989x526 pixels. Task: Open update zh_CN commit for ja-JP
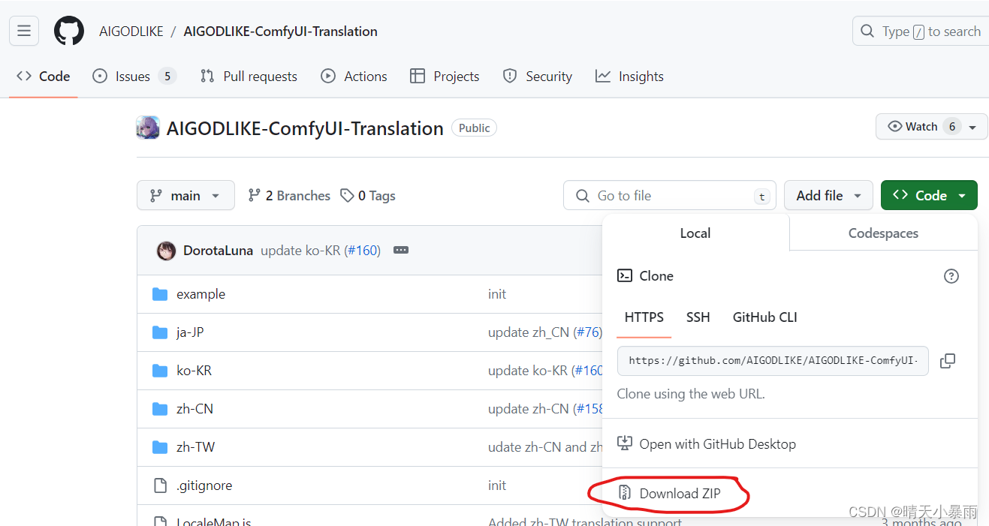[x=529, y=332]
